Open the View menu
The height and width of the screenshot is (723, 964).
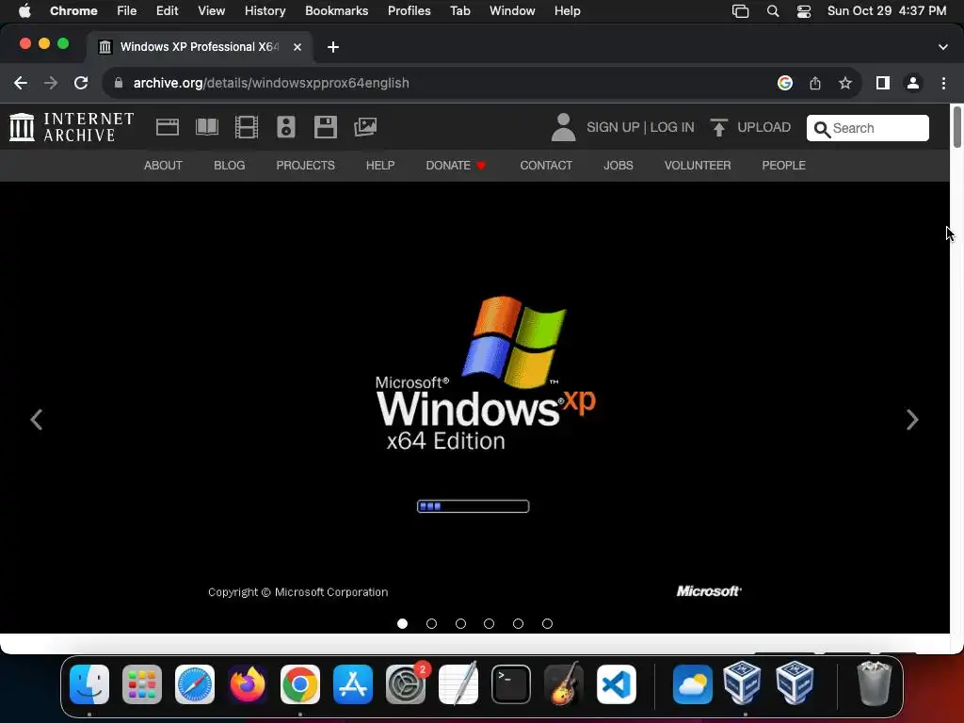point(211,11)
